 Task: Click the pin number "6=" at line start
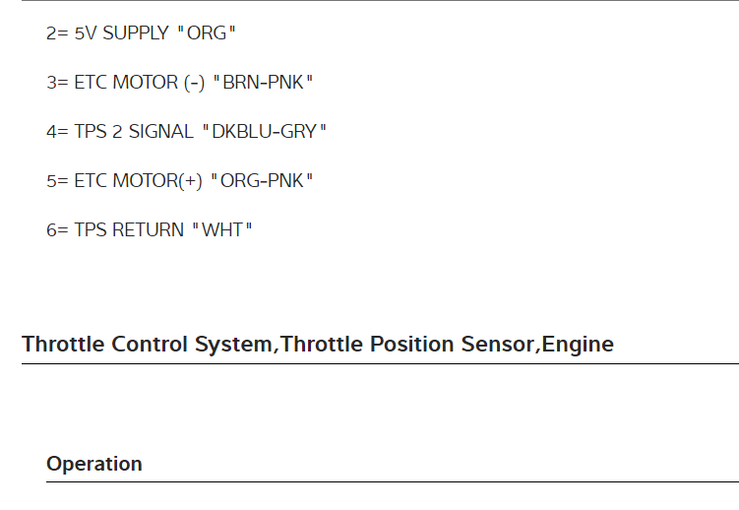[57, 230]
